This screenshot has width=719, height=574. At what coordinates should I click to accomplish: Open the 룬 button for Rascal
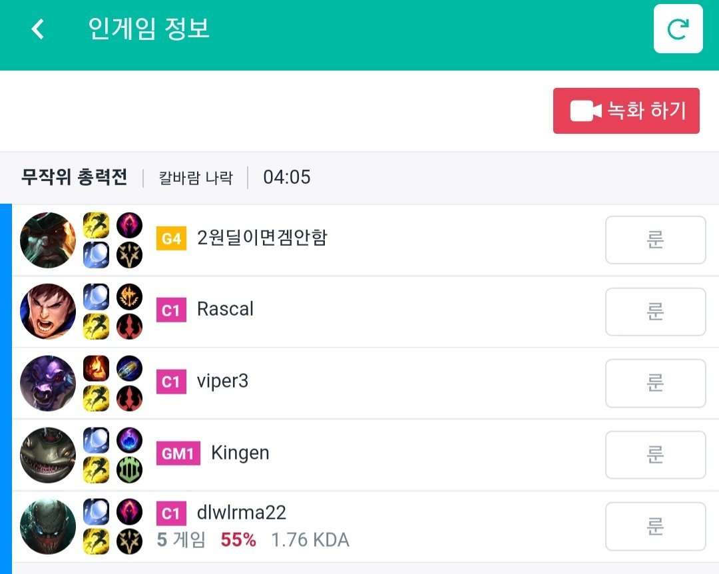[x=655, y=312]
